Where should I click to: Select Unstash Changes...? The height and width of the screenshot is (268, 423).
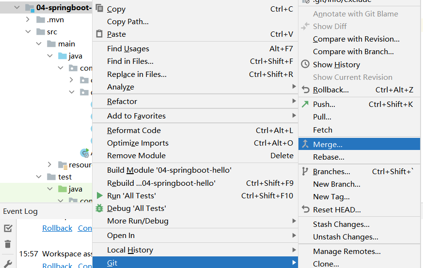click(360, 237)
